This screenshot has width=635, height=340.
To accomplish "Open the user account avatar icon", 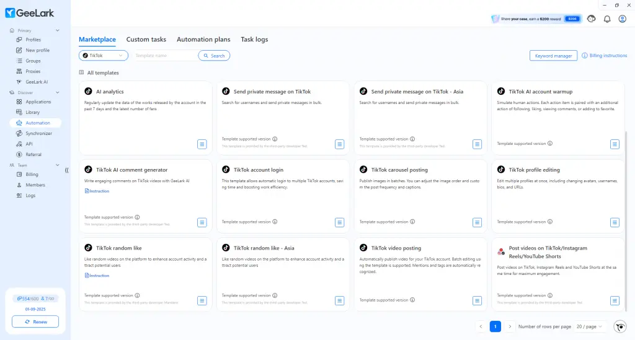I will (622, 19).
